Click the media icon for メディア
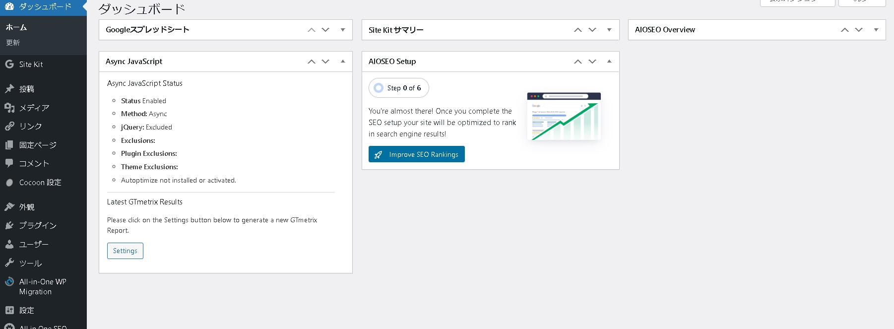The image size is (894, 329). (9, 108)
